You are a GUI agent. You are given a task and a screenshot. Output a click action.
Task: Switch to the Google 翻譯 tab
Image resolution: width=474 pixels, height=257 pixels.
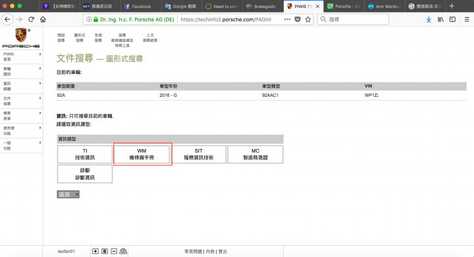pyautogui.click(x=181, y=7)
